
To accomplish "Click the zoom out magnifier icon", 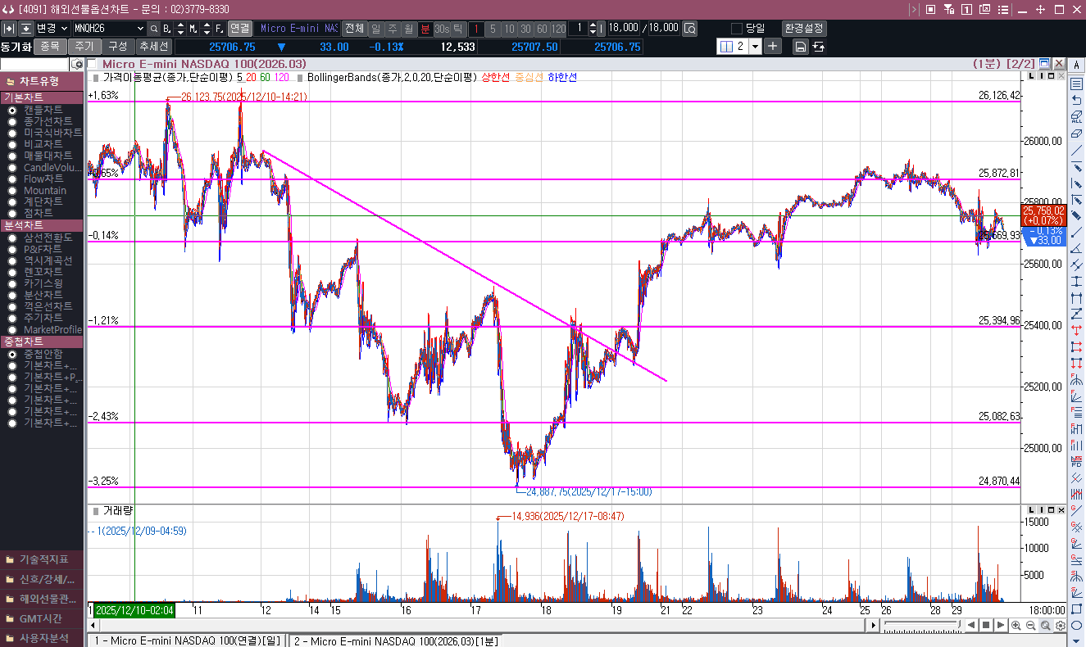I will point(1031,626).
